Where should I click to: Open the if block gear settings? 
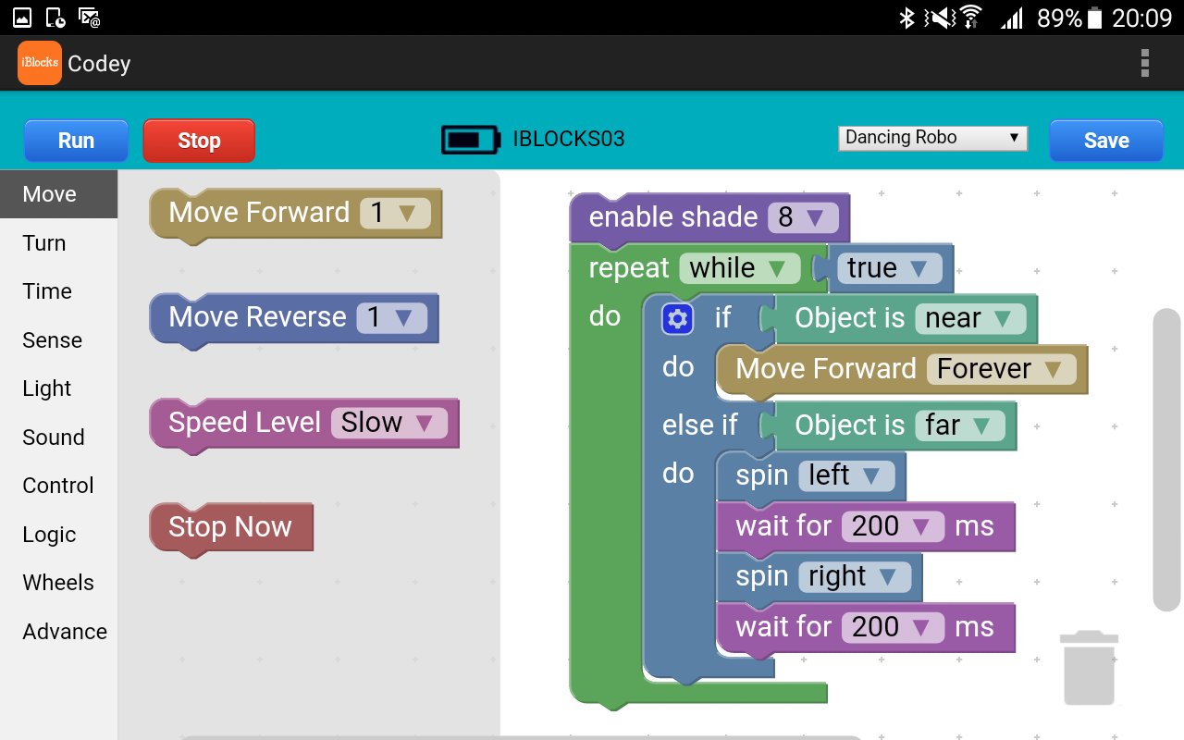(x=677, y=319)
